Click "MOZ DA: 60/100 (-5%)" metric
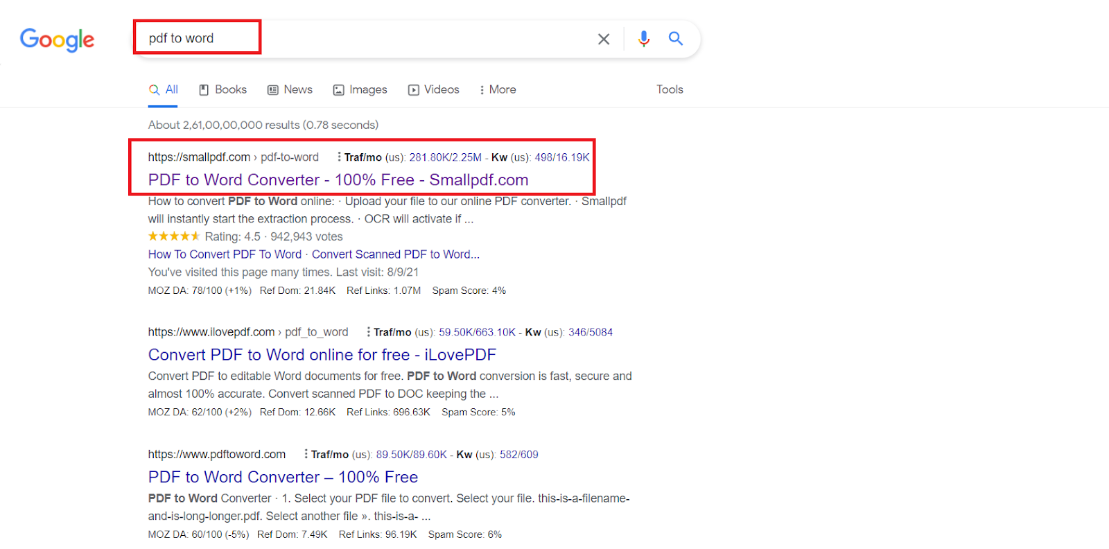This screenshot has width=1109, height=549. (198, 534)
